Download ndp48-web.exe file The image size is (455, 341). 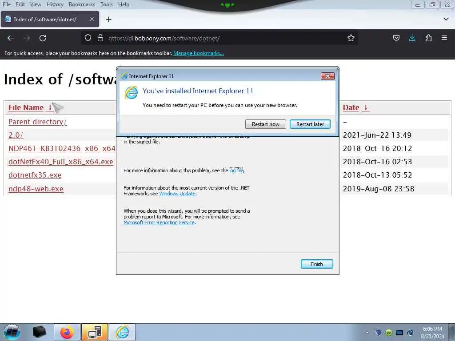(36, 189)
